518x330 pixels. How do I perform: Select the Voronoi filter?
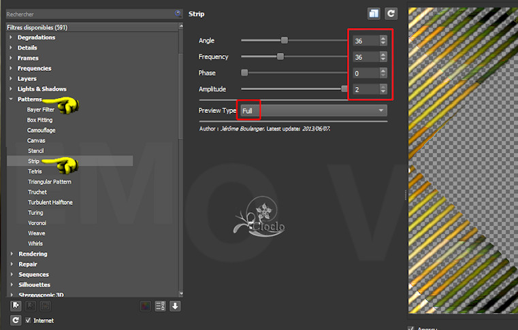37,222
